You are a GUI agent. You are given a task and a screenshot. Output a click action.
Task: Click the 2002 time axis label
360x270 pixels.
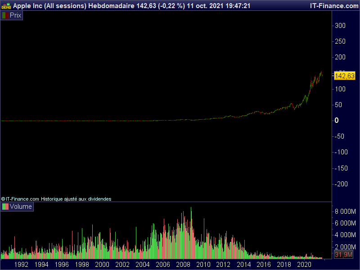click(x=122, y=265)
